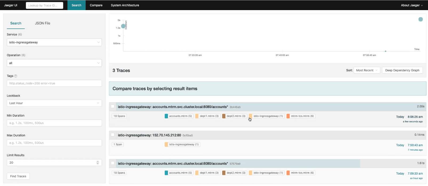Screen dimensions: 428x186
Task: Click the trace dot at the chart's top right
Action: (x=421, y=19)
